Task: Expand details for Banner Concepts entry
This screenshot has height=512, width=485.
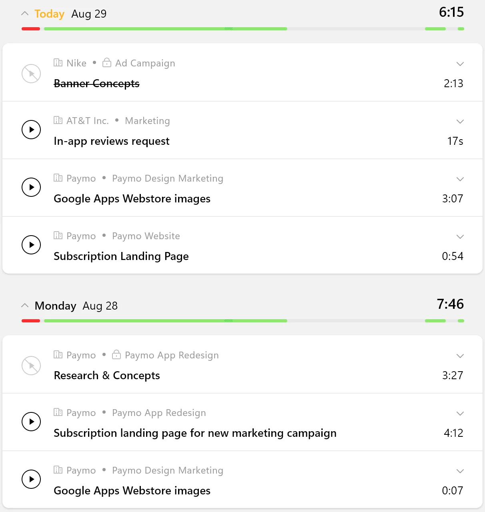Action: [460, 64]
